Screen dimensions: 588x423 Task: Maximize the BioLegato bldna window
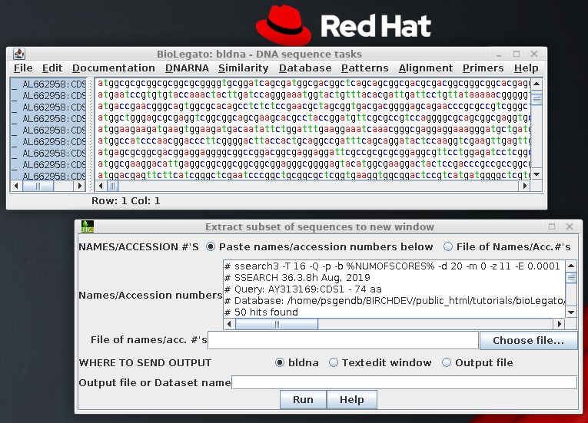[x=517, y=54]
